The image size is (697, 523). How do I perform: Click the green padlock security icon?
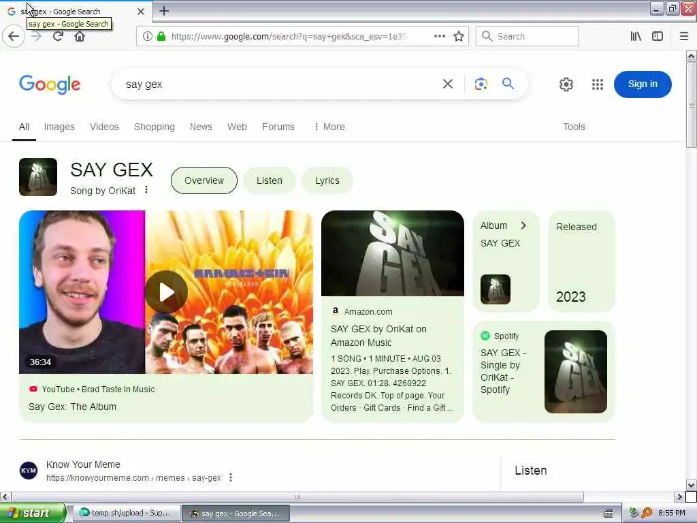tap(161, 36)
